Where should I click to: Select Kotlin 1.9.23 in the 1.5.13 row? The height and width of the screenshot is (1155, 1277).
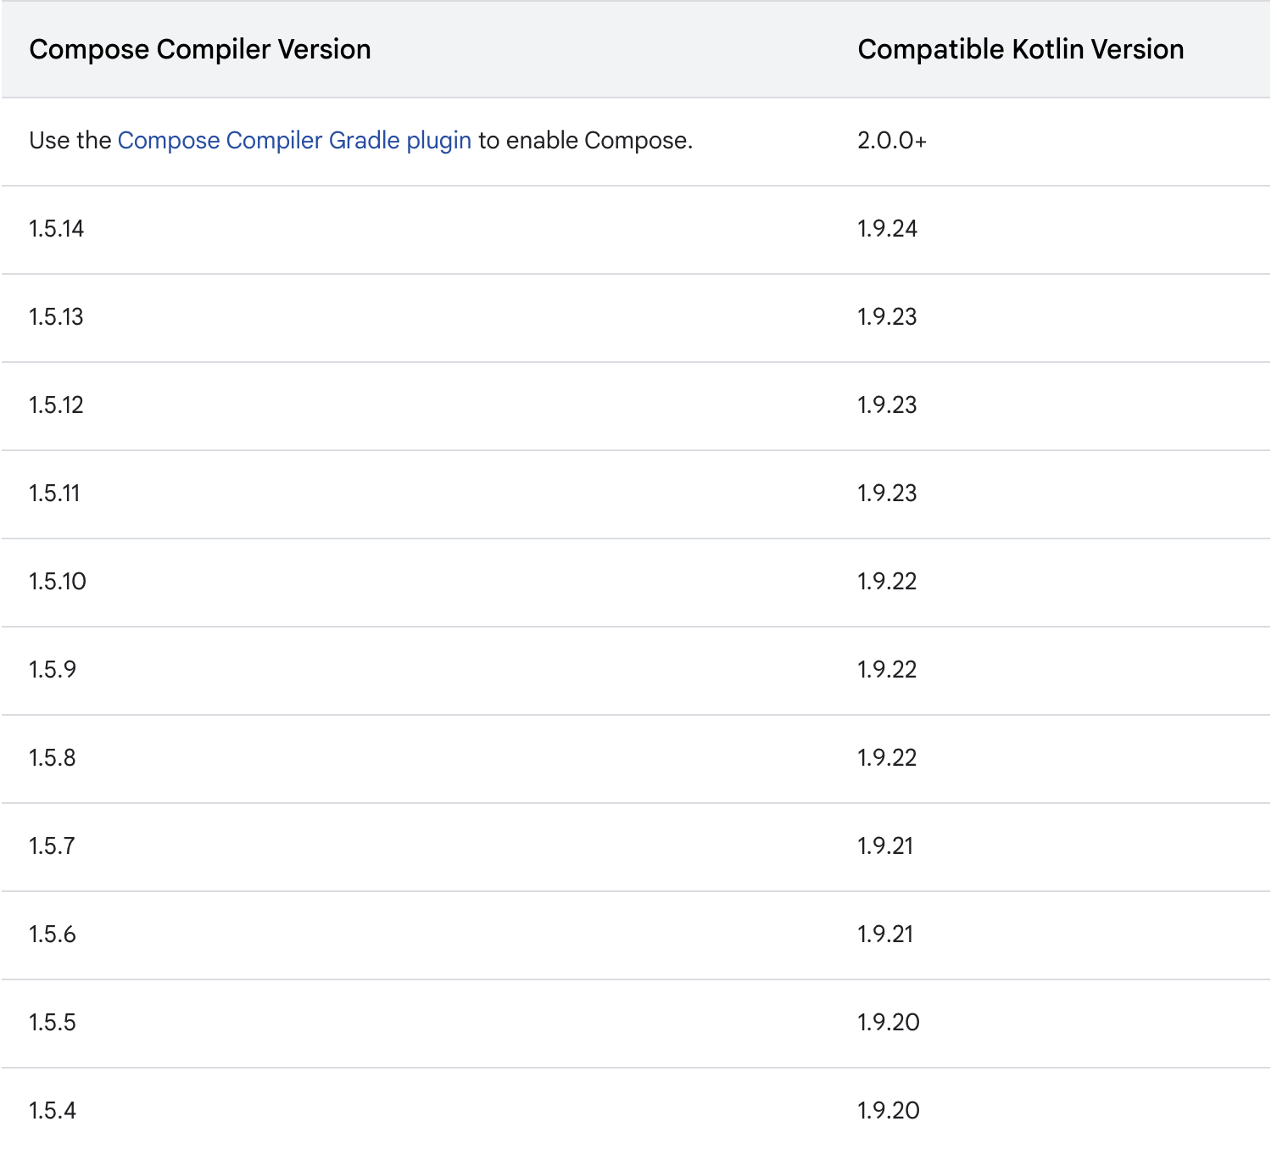(887, 317)
